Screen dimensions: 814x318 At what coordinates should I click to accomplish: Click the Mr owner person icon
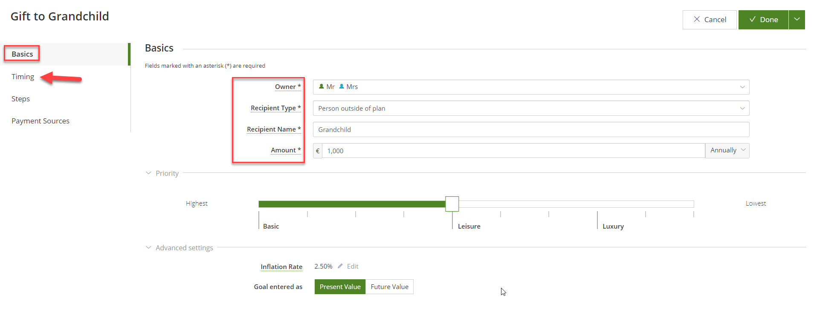pos(322,86)
